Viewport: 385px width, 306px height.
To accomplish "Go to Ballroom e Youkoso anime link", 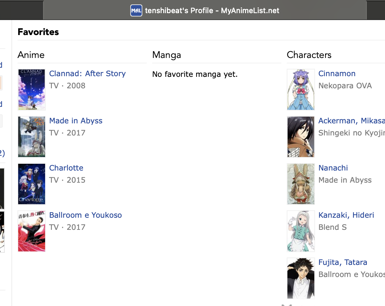I will (85, 215).
